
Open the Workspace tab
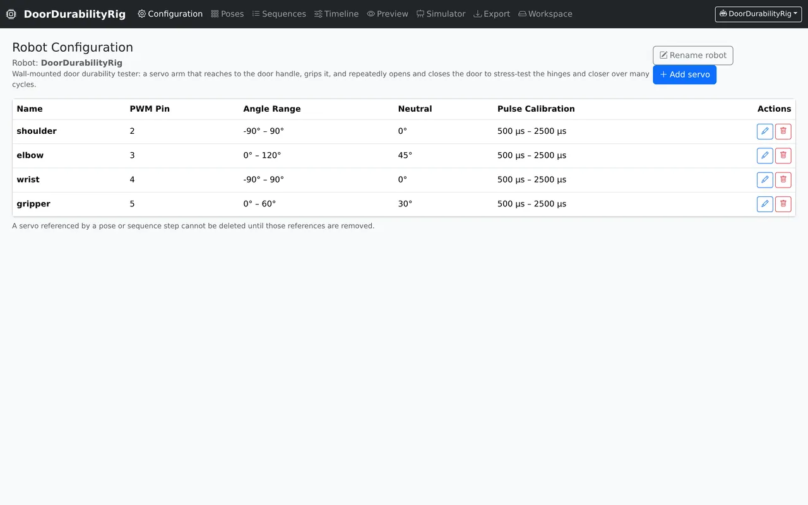click(545, 14)
